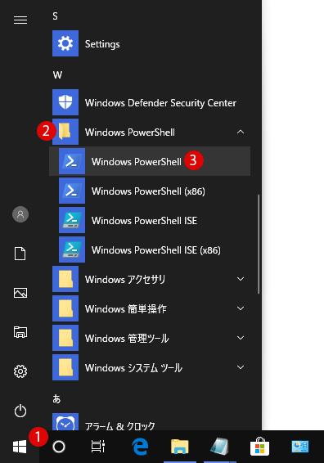Expand the Windows アクセサリ chevron

(x=241, y=279)
